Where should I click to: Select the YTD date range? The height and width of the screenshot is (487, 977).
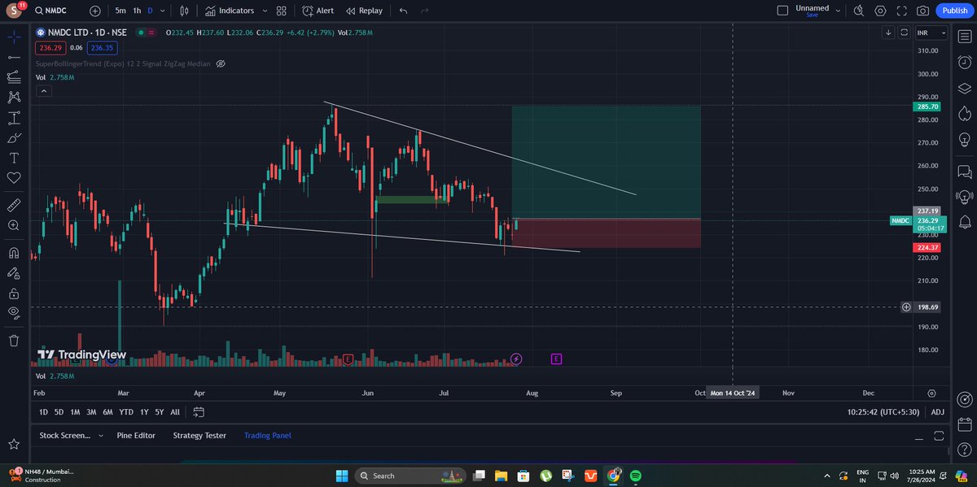pyautogui.click(x=126, y=412)
